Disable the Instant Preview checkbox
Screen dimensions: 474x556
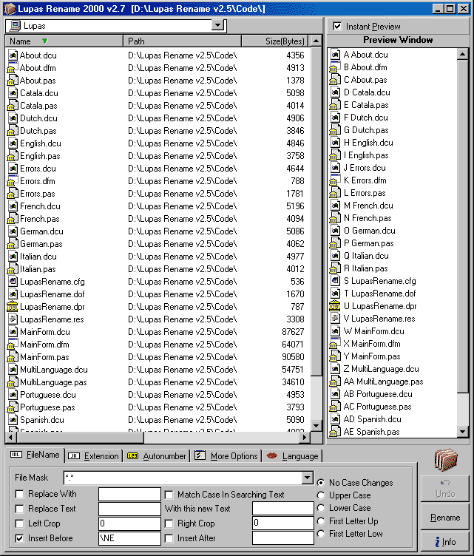coord(337,27)
